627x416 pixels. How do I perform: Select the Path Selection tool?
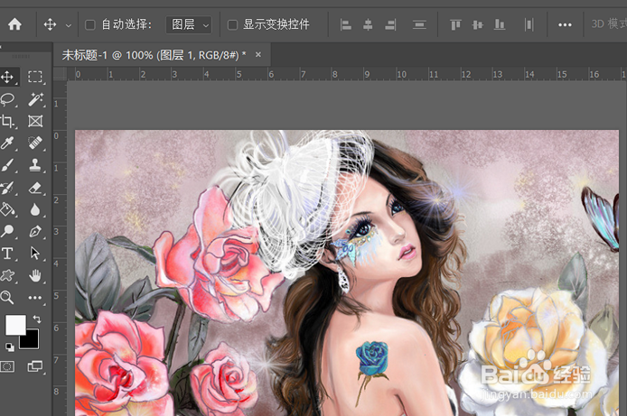click(x=35, y=254)
